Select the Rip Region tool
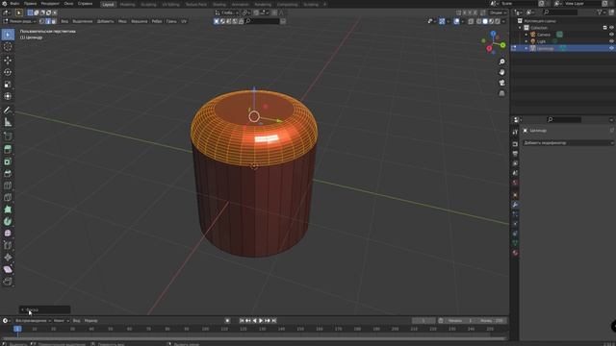The width and height of the screenshot is (616, 346). click(8, 282)
